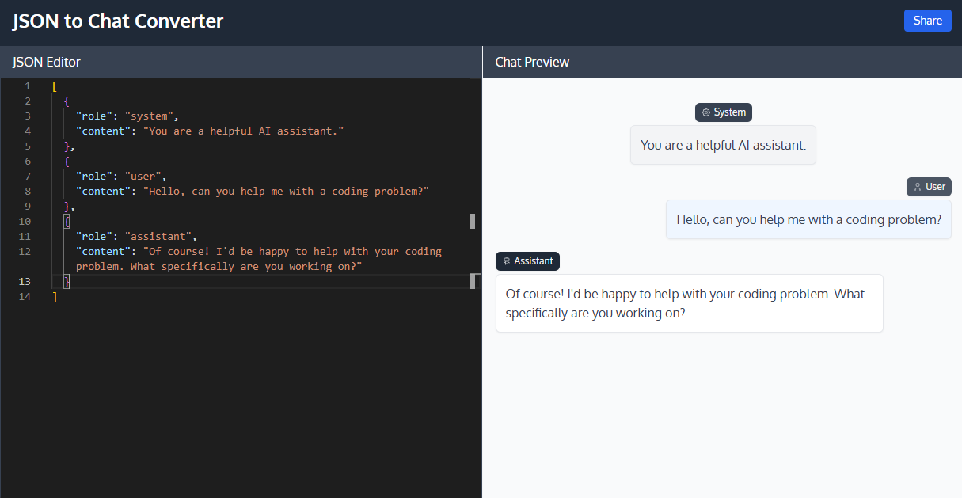Click line number 6 in the editor gutter
962x498 pixels.
coord(28,161)
